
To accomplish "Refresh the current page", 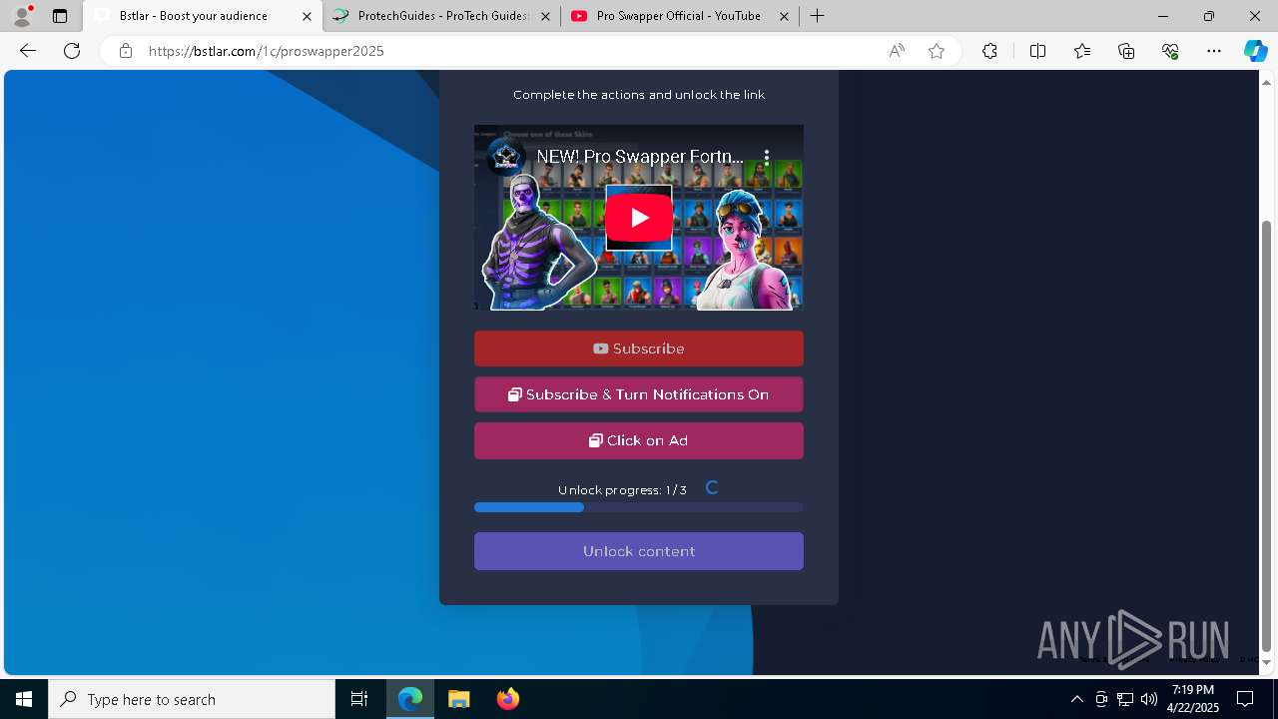I will tap(72, 51).
